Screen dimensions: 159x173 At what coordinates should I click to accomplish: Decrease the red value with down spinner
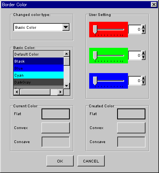[143, 31]
